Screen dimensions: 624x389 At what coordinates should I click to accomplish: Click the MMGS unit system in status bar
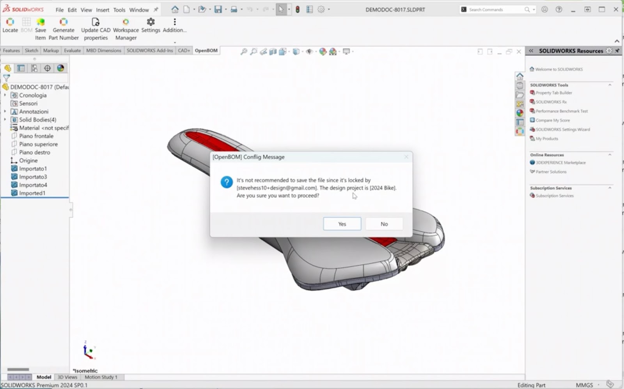pos(584,385)
